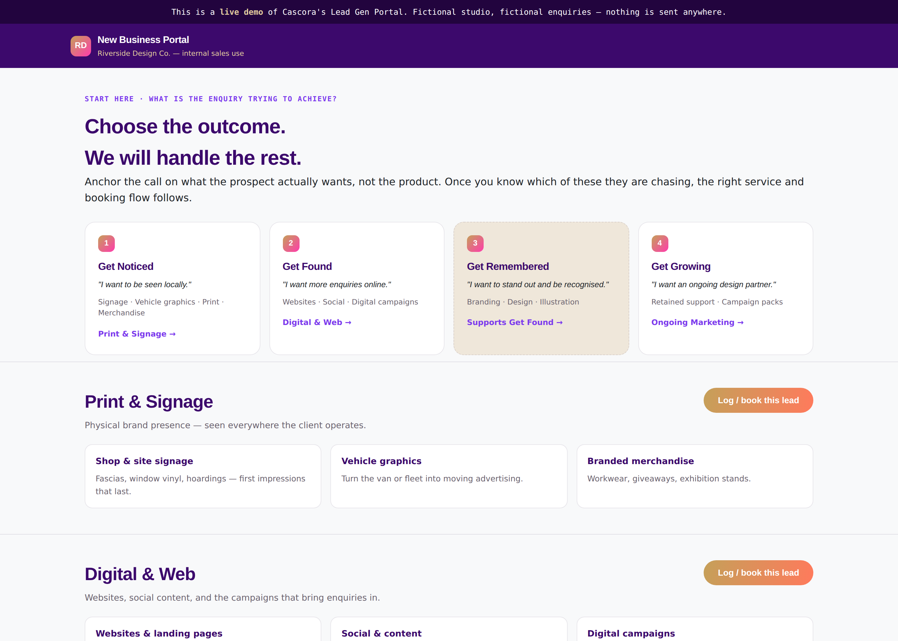Open the Websites & landing pages card
The height and width of the screenshot is (641, 898).
203,629
